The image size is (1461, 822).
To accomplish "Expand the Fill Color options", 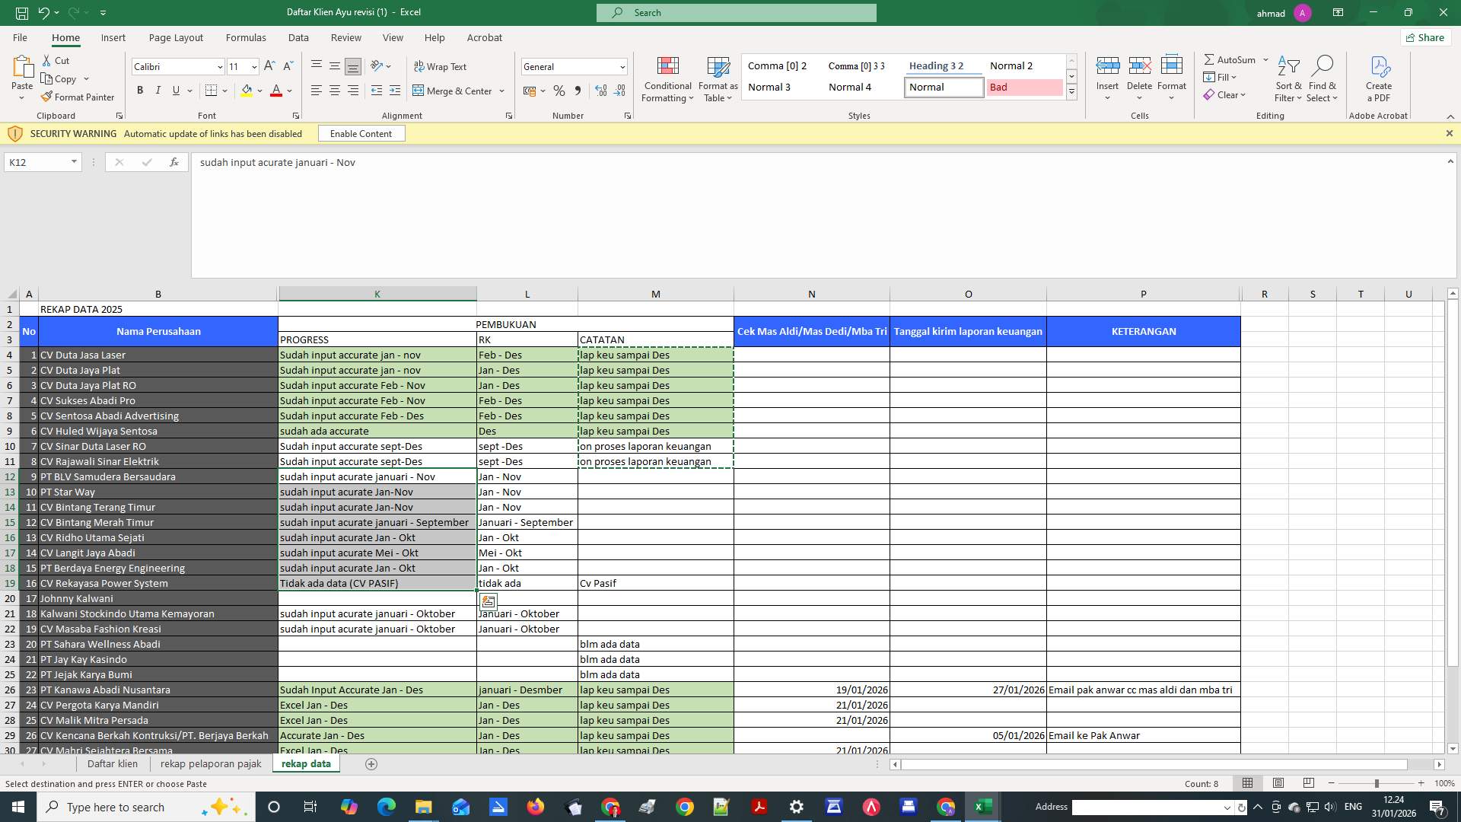I will (x=259, y=91).
